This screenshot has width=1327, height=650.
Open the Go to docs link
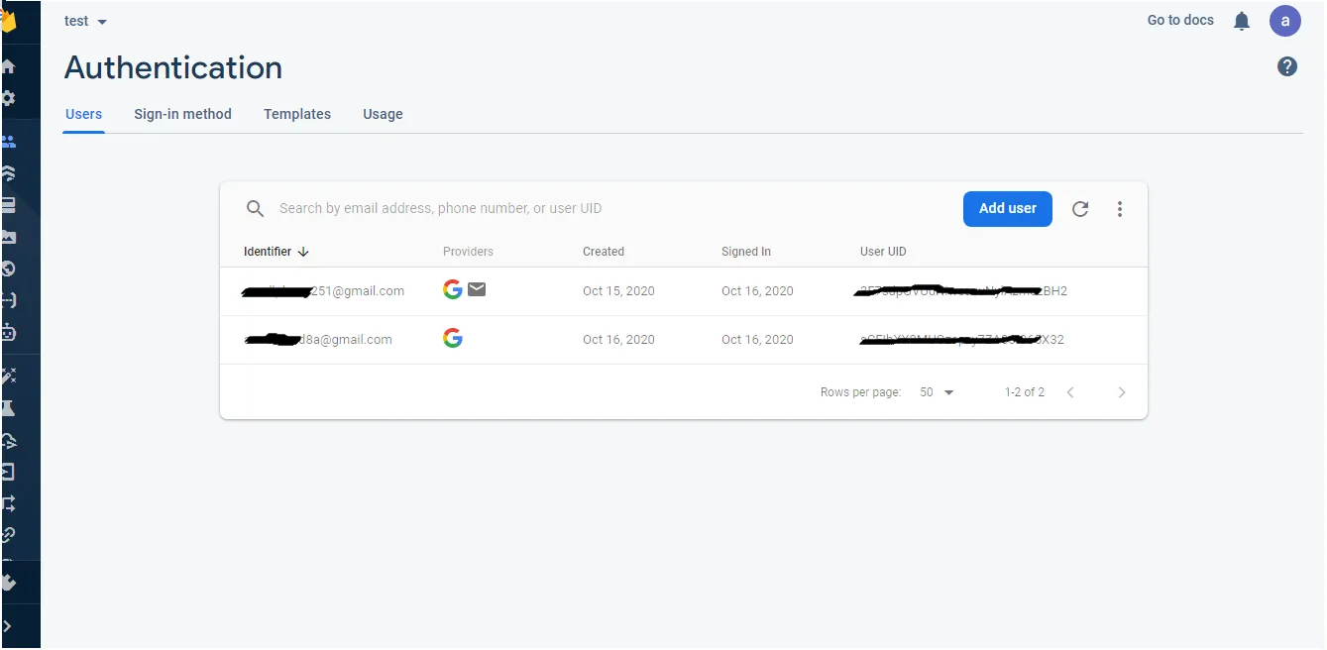tap(1180, 20)
